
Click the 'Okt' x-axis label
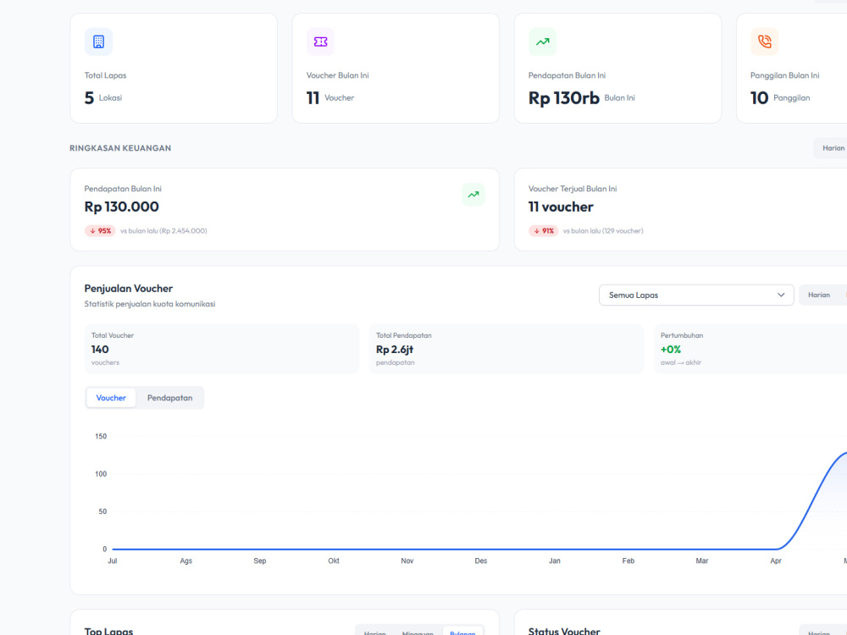coord(334,561)
